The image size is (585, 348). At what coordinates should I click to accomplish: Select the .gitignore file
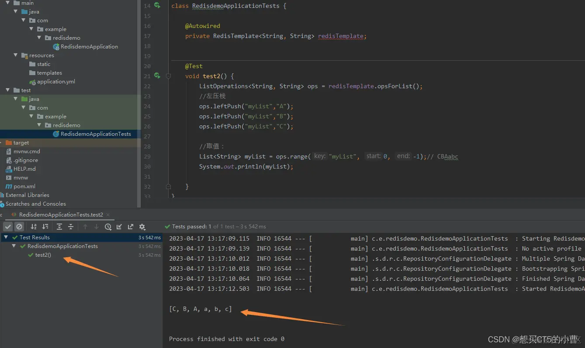click(26, 160)
